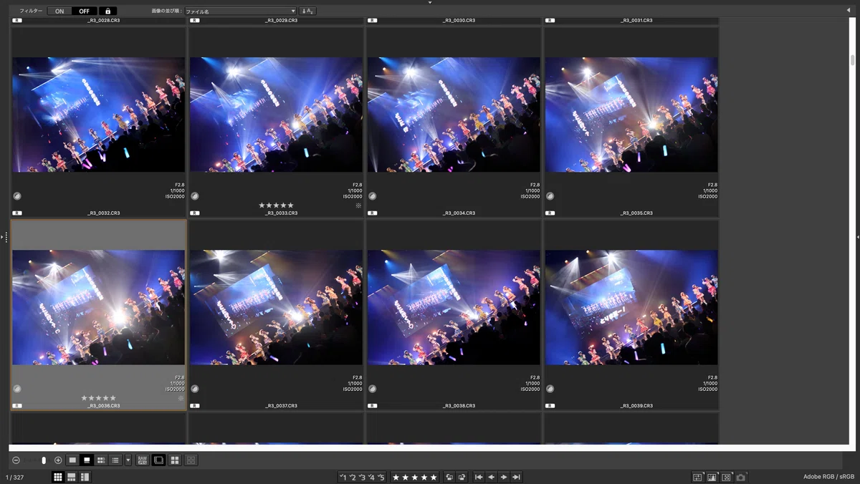The image size is (860, 484).
Task: Go to the previous image
Action: (491, 477)
